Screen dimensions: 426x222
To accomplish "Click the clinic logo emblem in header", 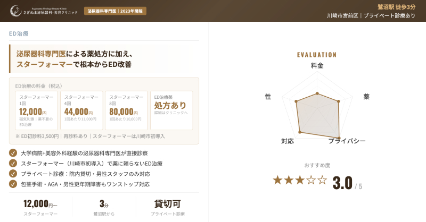I will (x=15, y=11).
